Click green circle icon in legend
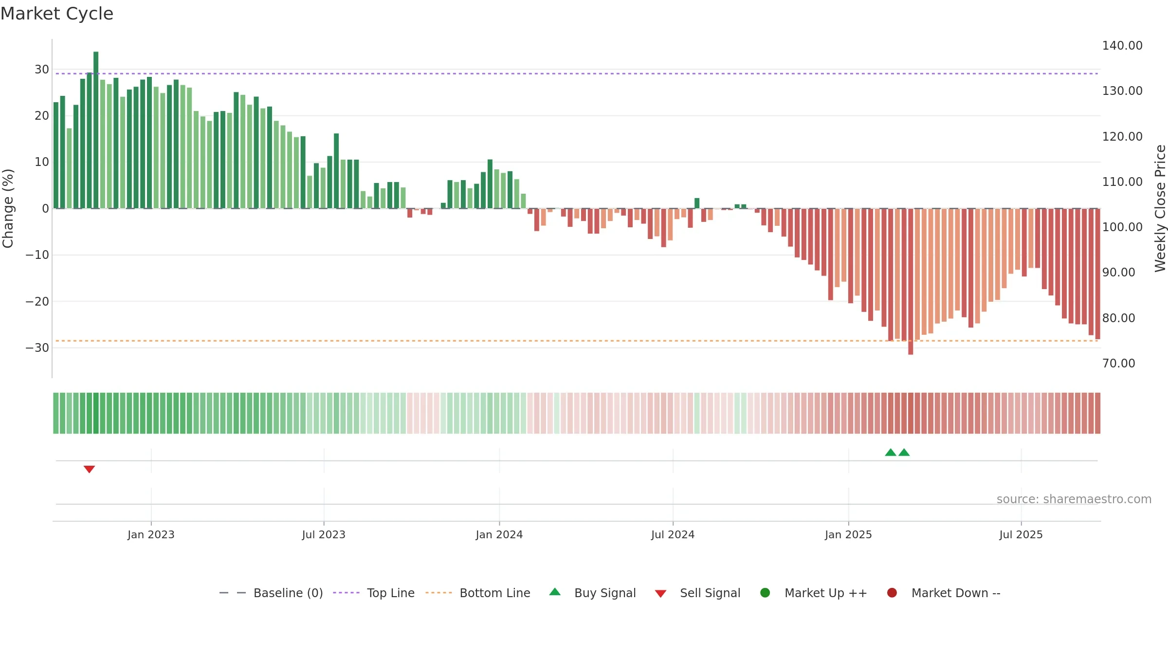Viewport: 1168px width, 657px height. [765, 593]
